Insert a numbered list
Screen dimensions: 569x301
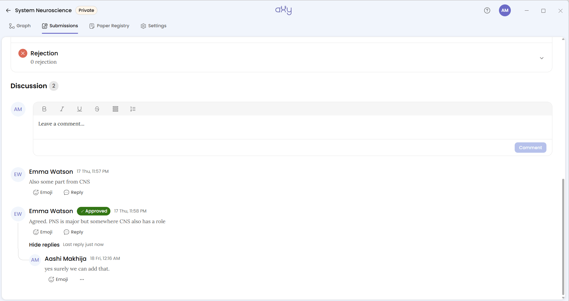pos(133,109)
